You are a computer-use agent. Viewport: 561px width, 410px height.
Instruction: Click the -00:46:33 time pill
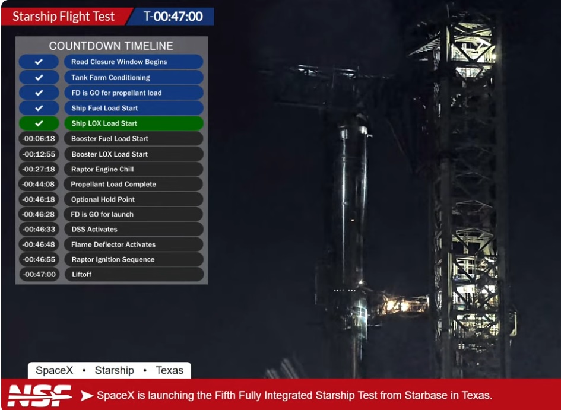point(39,230)
